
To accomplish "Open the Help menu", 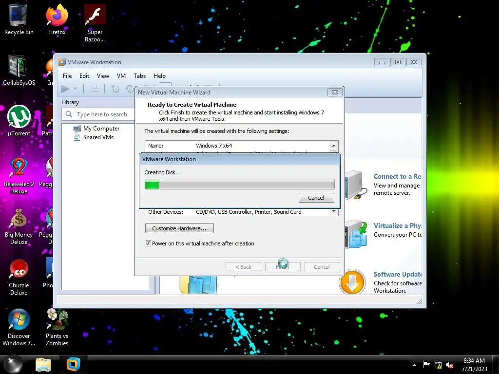I will click(159, 75).
